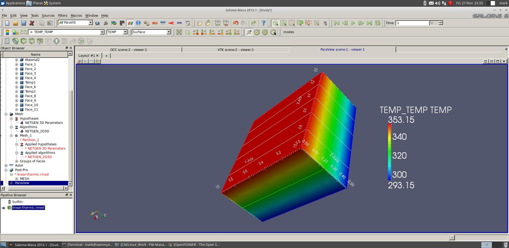Click the Rescale to data range icon
Viewport: 509px width, 248px height.
(x=24, y=32)
